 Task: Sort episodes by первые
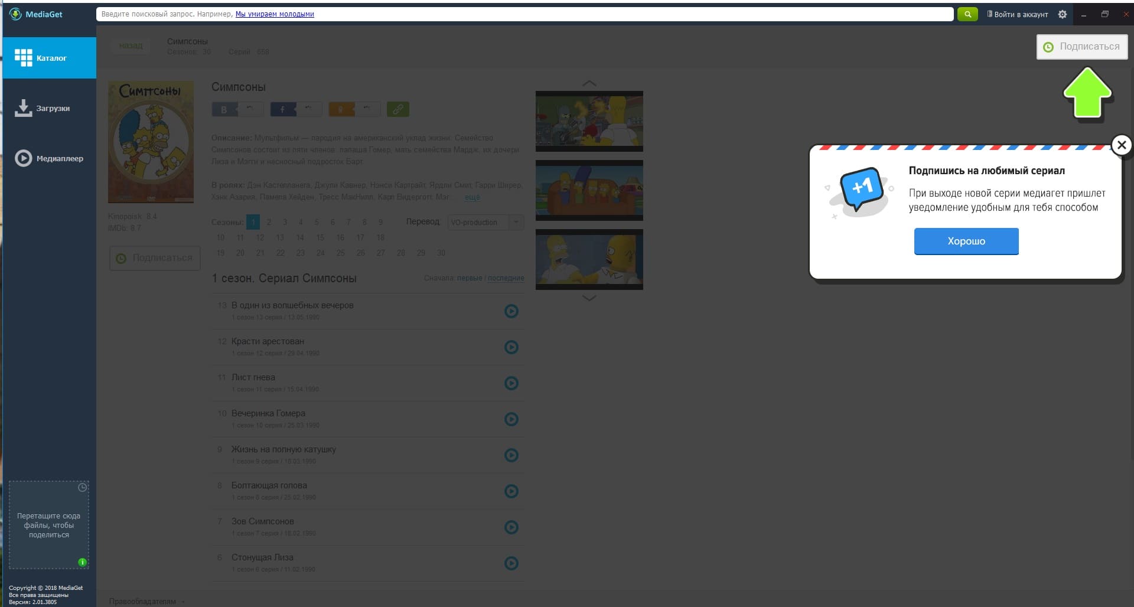(x=470, y=278)
